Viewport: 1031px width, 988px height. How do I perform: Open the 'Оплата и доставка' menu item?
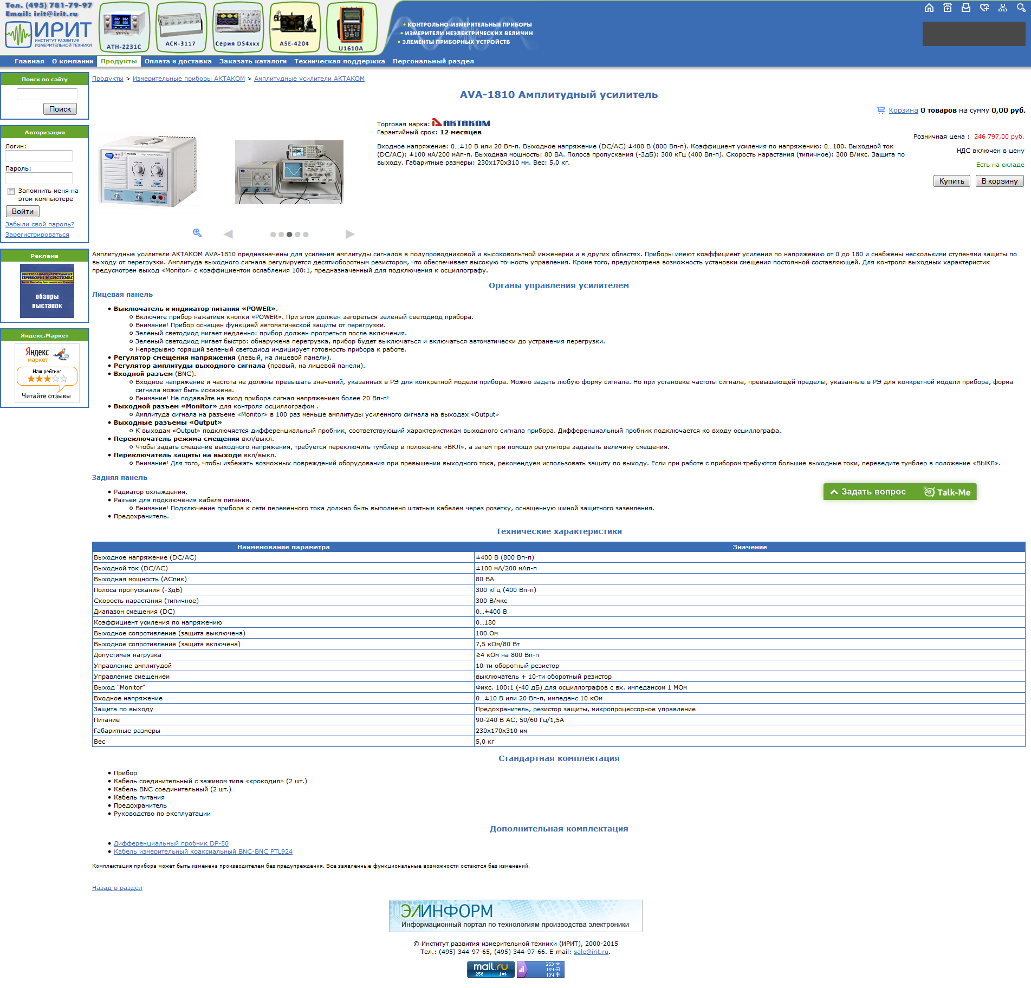point(178,61)
